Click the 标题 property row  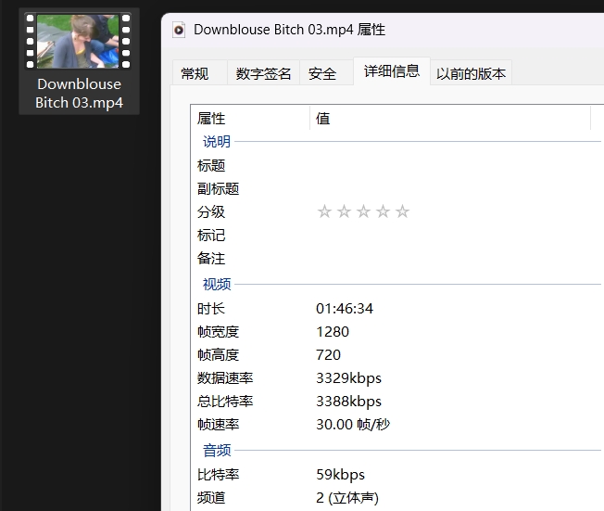pos(396,165)
